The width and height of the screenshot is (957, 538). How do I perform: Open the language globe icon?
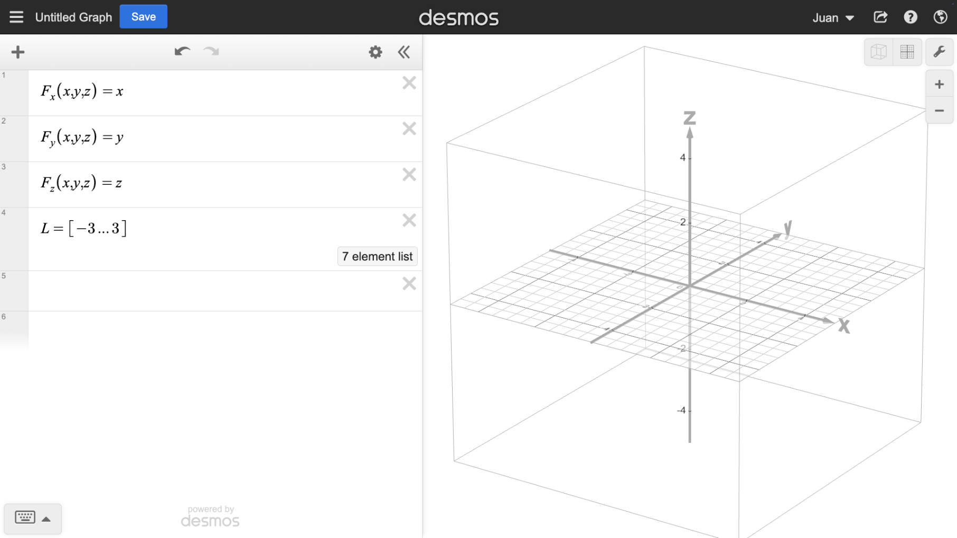[x=940, y=17]
